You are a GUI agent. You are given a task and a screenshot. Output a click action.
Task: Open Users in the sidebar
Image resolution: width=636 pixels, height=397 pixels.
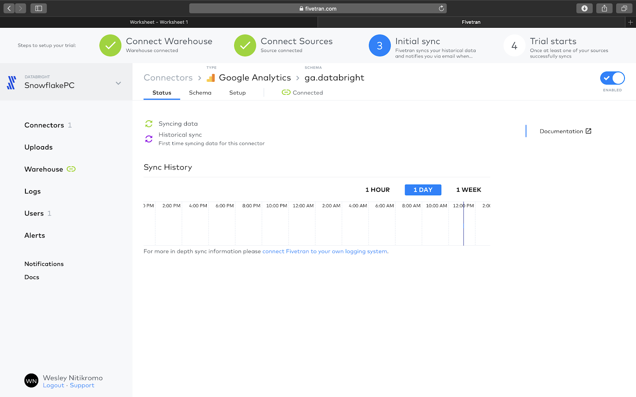[34, 214]
